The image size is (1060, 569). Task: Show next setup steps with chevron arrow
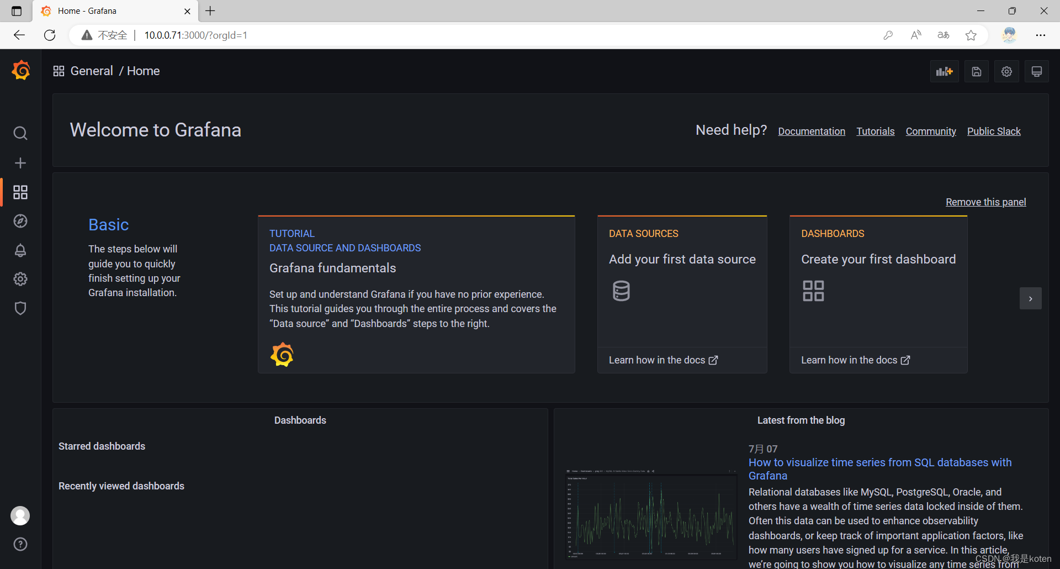point(1030,298)
